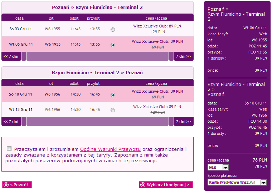Click the circle arrow icon on Wybierz i kontynuuj
The width and height of the screenshot is (272, 194).
tap(143, 185)
